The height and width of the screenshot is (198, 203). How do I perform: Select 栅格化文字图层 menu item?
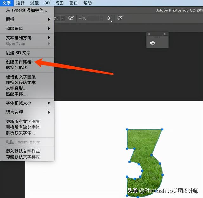pyautogui.click(x=27, y=77)
